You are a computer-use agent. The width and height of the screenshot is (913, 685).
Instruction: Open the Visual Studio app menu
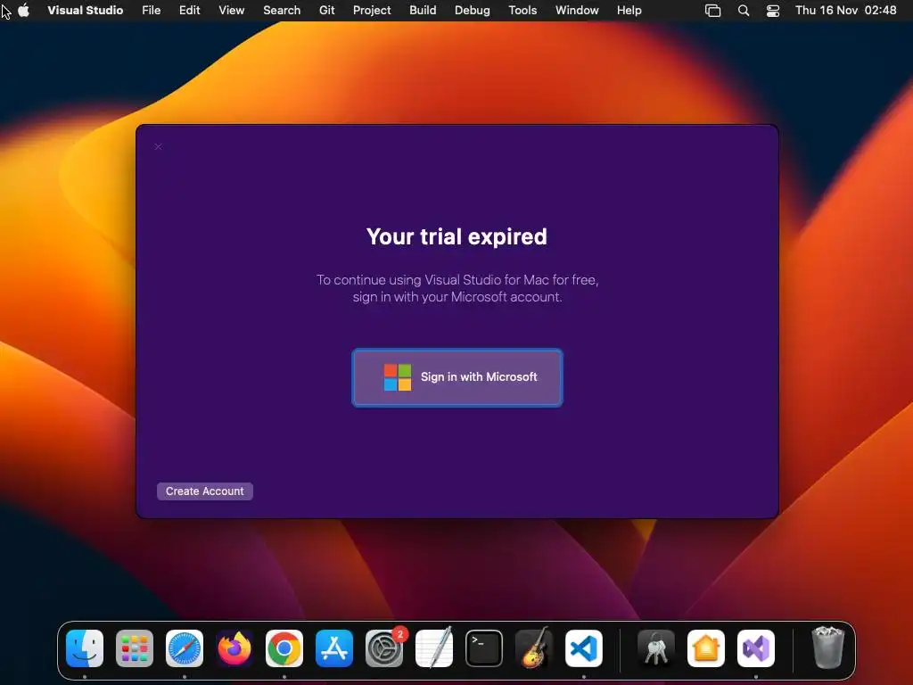click(x=85, y=11)
